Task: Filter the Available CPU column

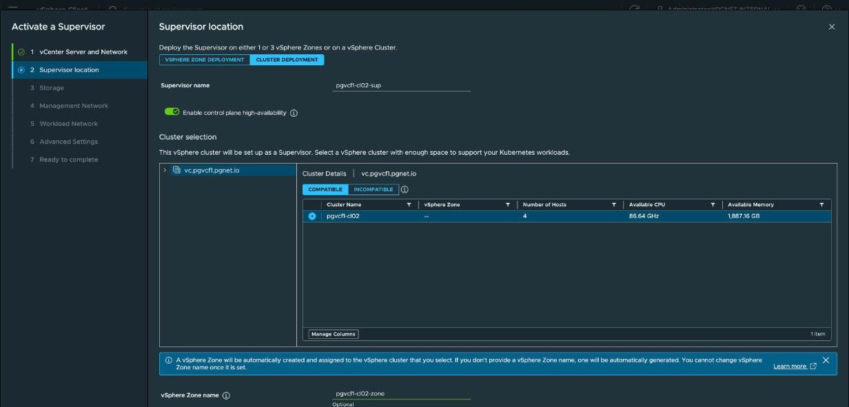Action: 713,205
